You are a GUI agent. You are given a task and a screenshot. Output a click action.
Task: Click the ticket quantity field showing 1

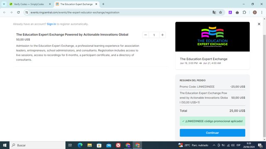pos(154,35)
